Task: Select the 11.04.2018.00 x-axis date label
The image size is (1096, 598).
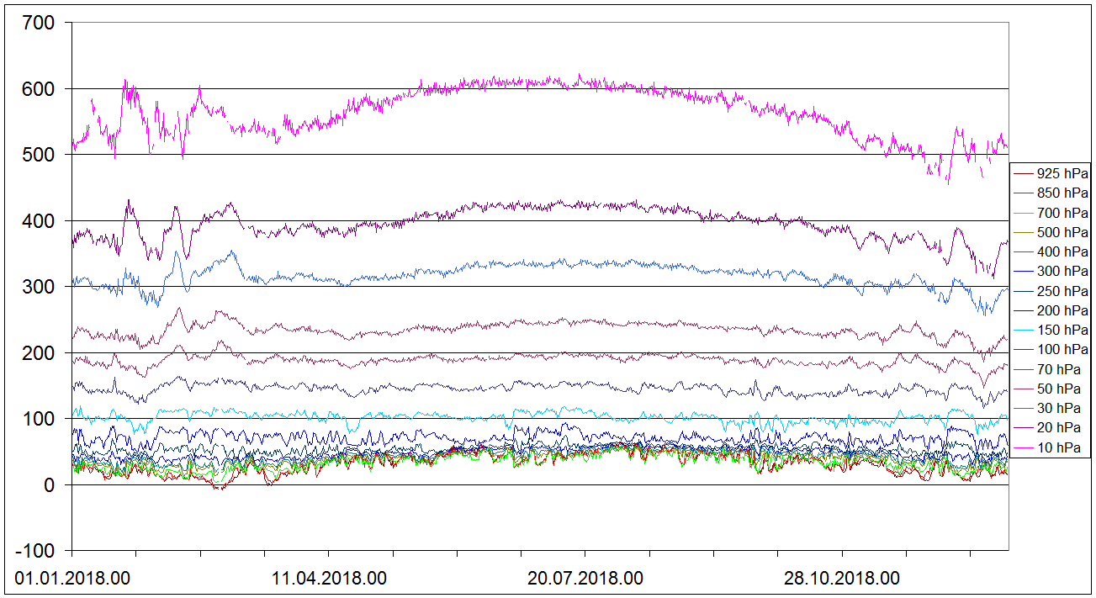Action: tap(330, 579)
